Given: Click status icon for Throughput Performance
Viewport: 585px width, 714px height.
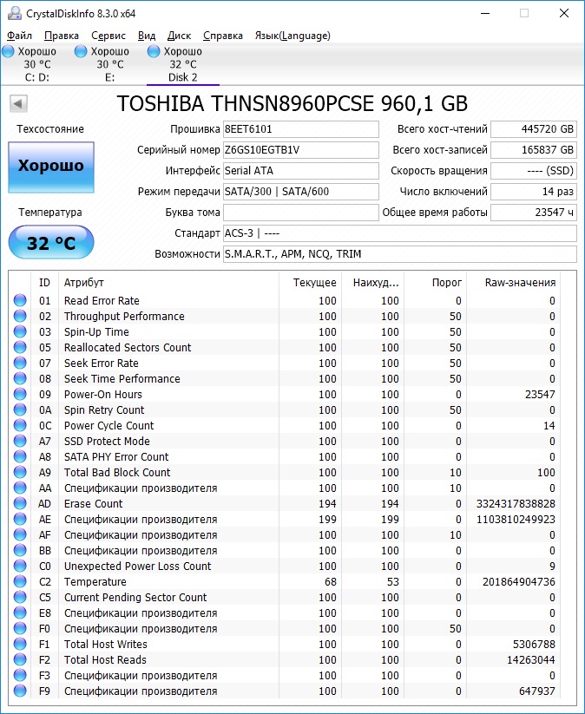Looking at the screenshot, I should tap(20, 316).
